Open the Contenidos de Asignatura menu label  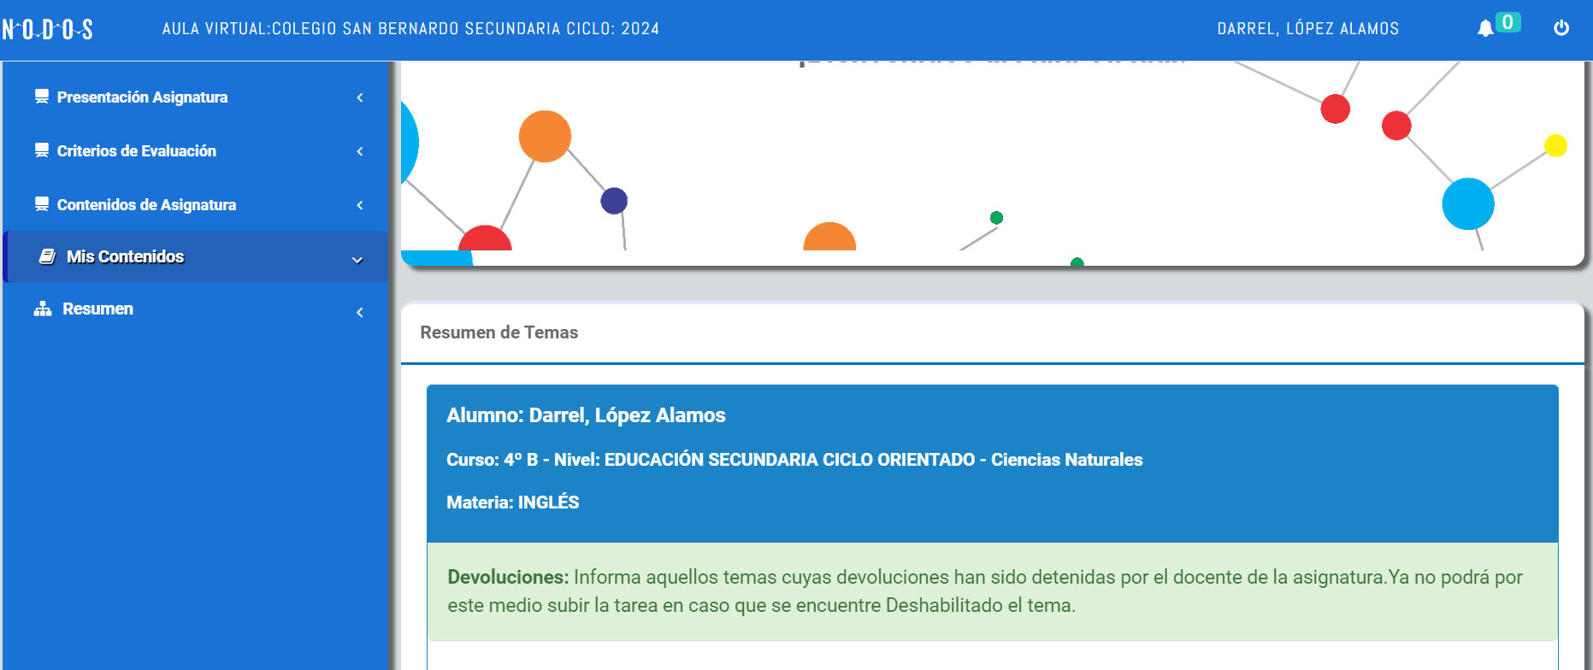[146, 204]
